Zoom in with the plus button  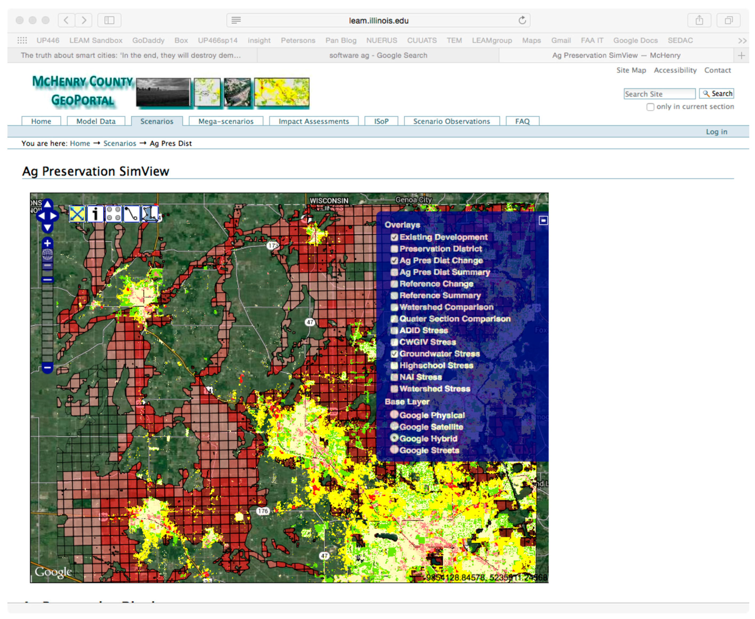coord(48,243)
